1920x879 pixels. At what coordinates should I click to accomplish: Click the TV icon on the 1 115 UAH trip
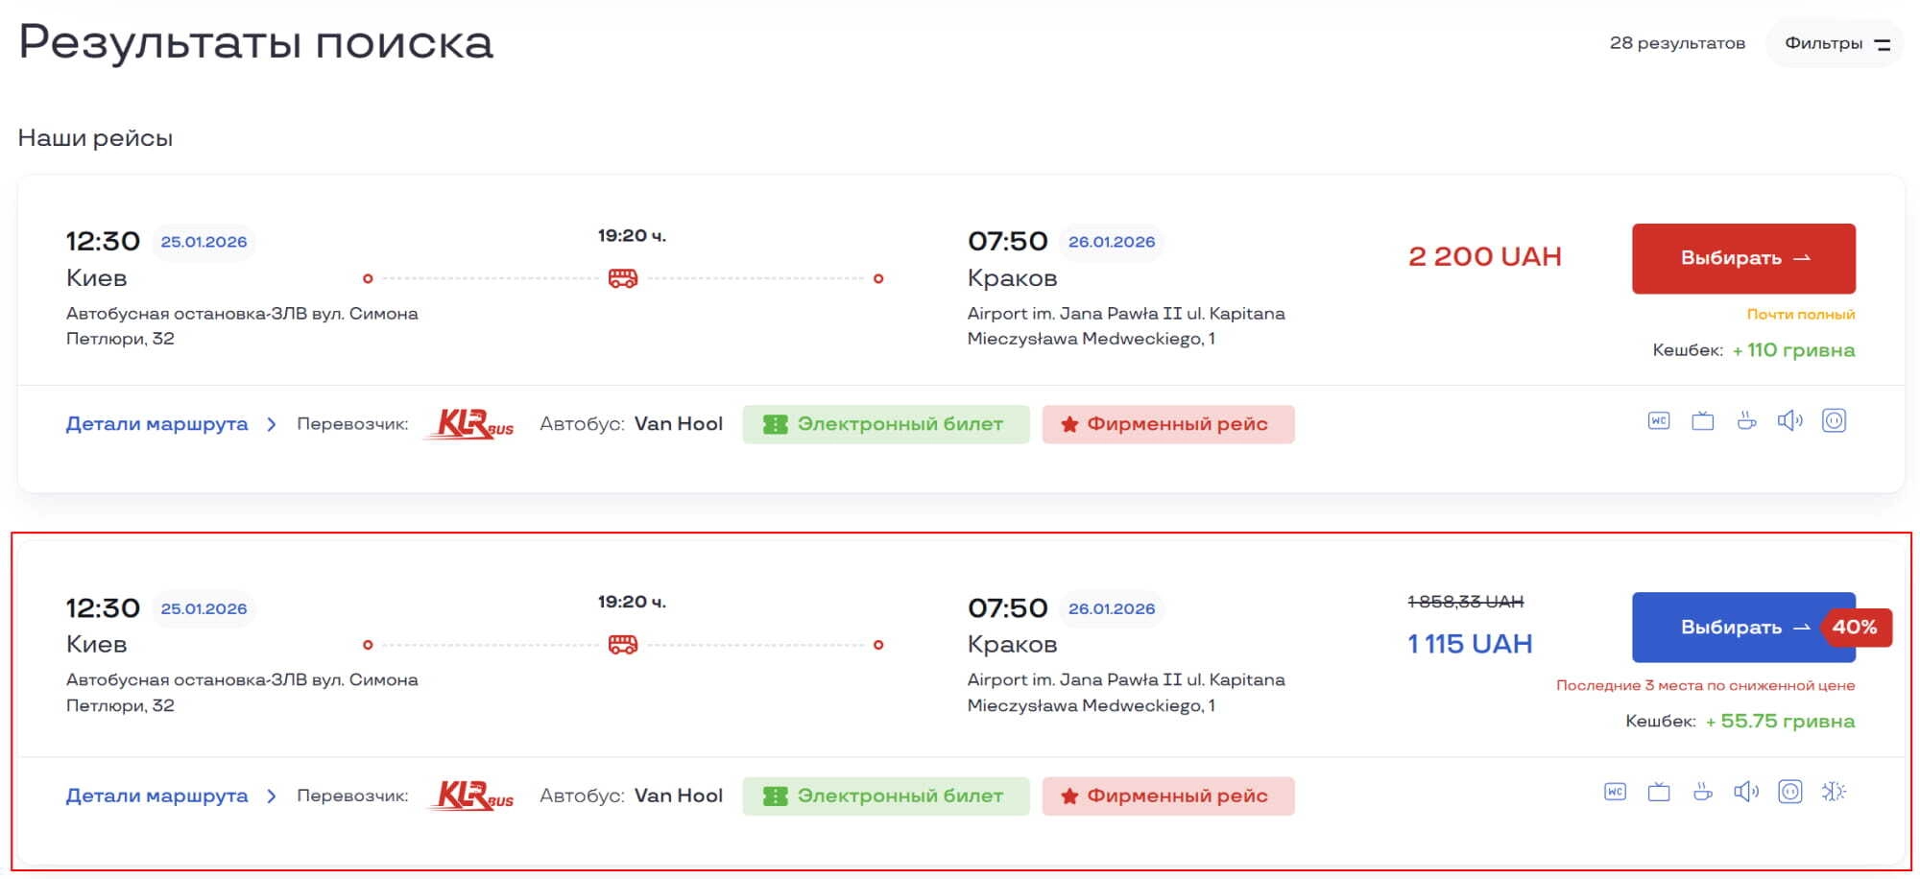[x=1659, y=792]
